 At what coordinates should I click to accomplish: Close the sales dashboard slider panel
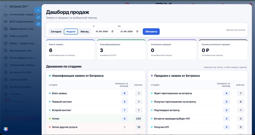pos(38,10)
